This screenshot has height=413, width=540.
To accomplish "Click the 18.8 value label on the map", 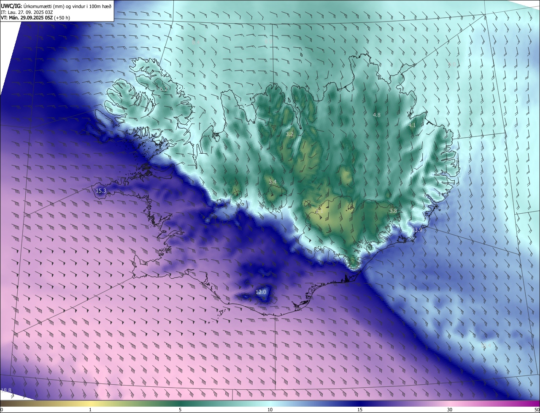I will [x=6, y=390].
